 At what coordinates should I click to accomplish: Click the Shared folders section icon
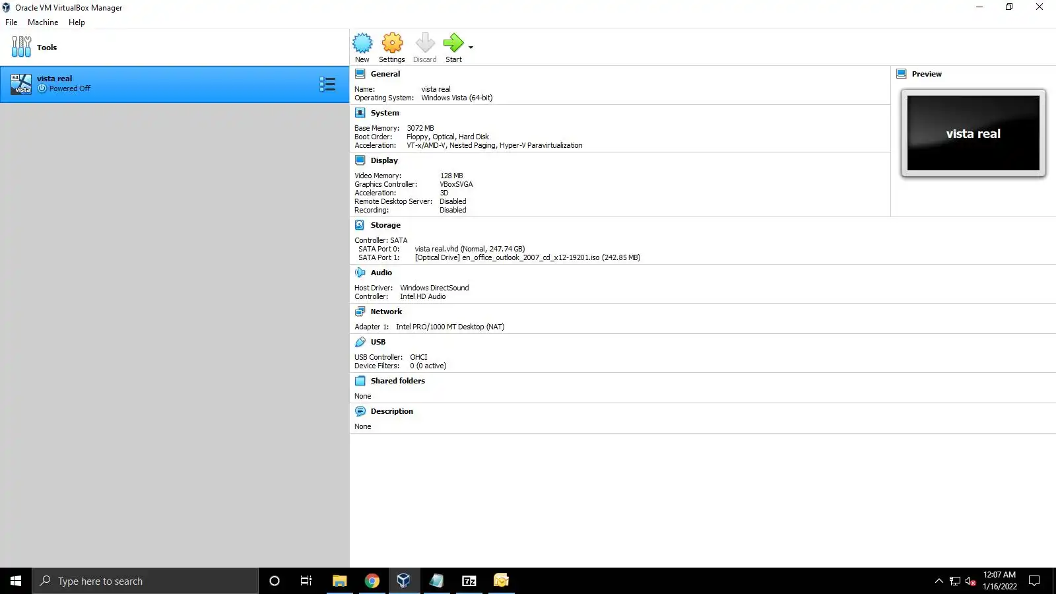point(360,381)
